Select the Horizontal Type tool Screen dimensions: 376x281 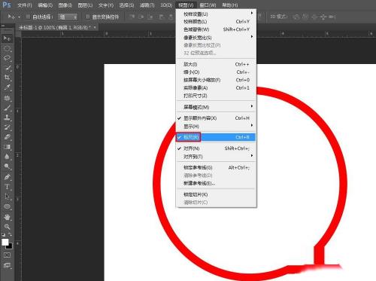click(x=7, y=187)
